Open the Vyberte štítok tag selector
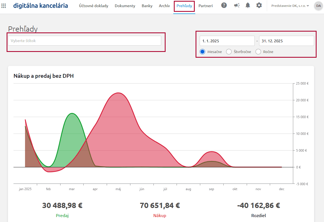This screenshot has width=324, height=222. [x=84, y=41]
